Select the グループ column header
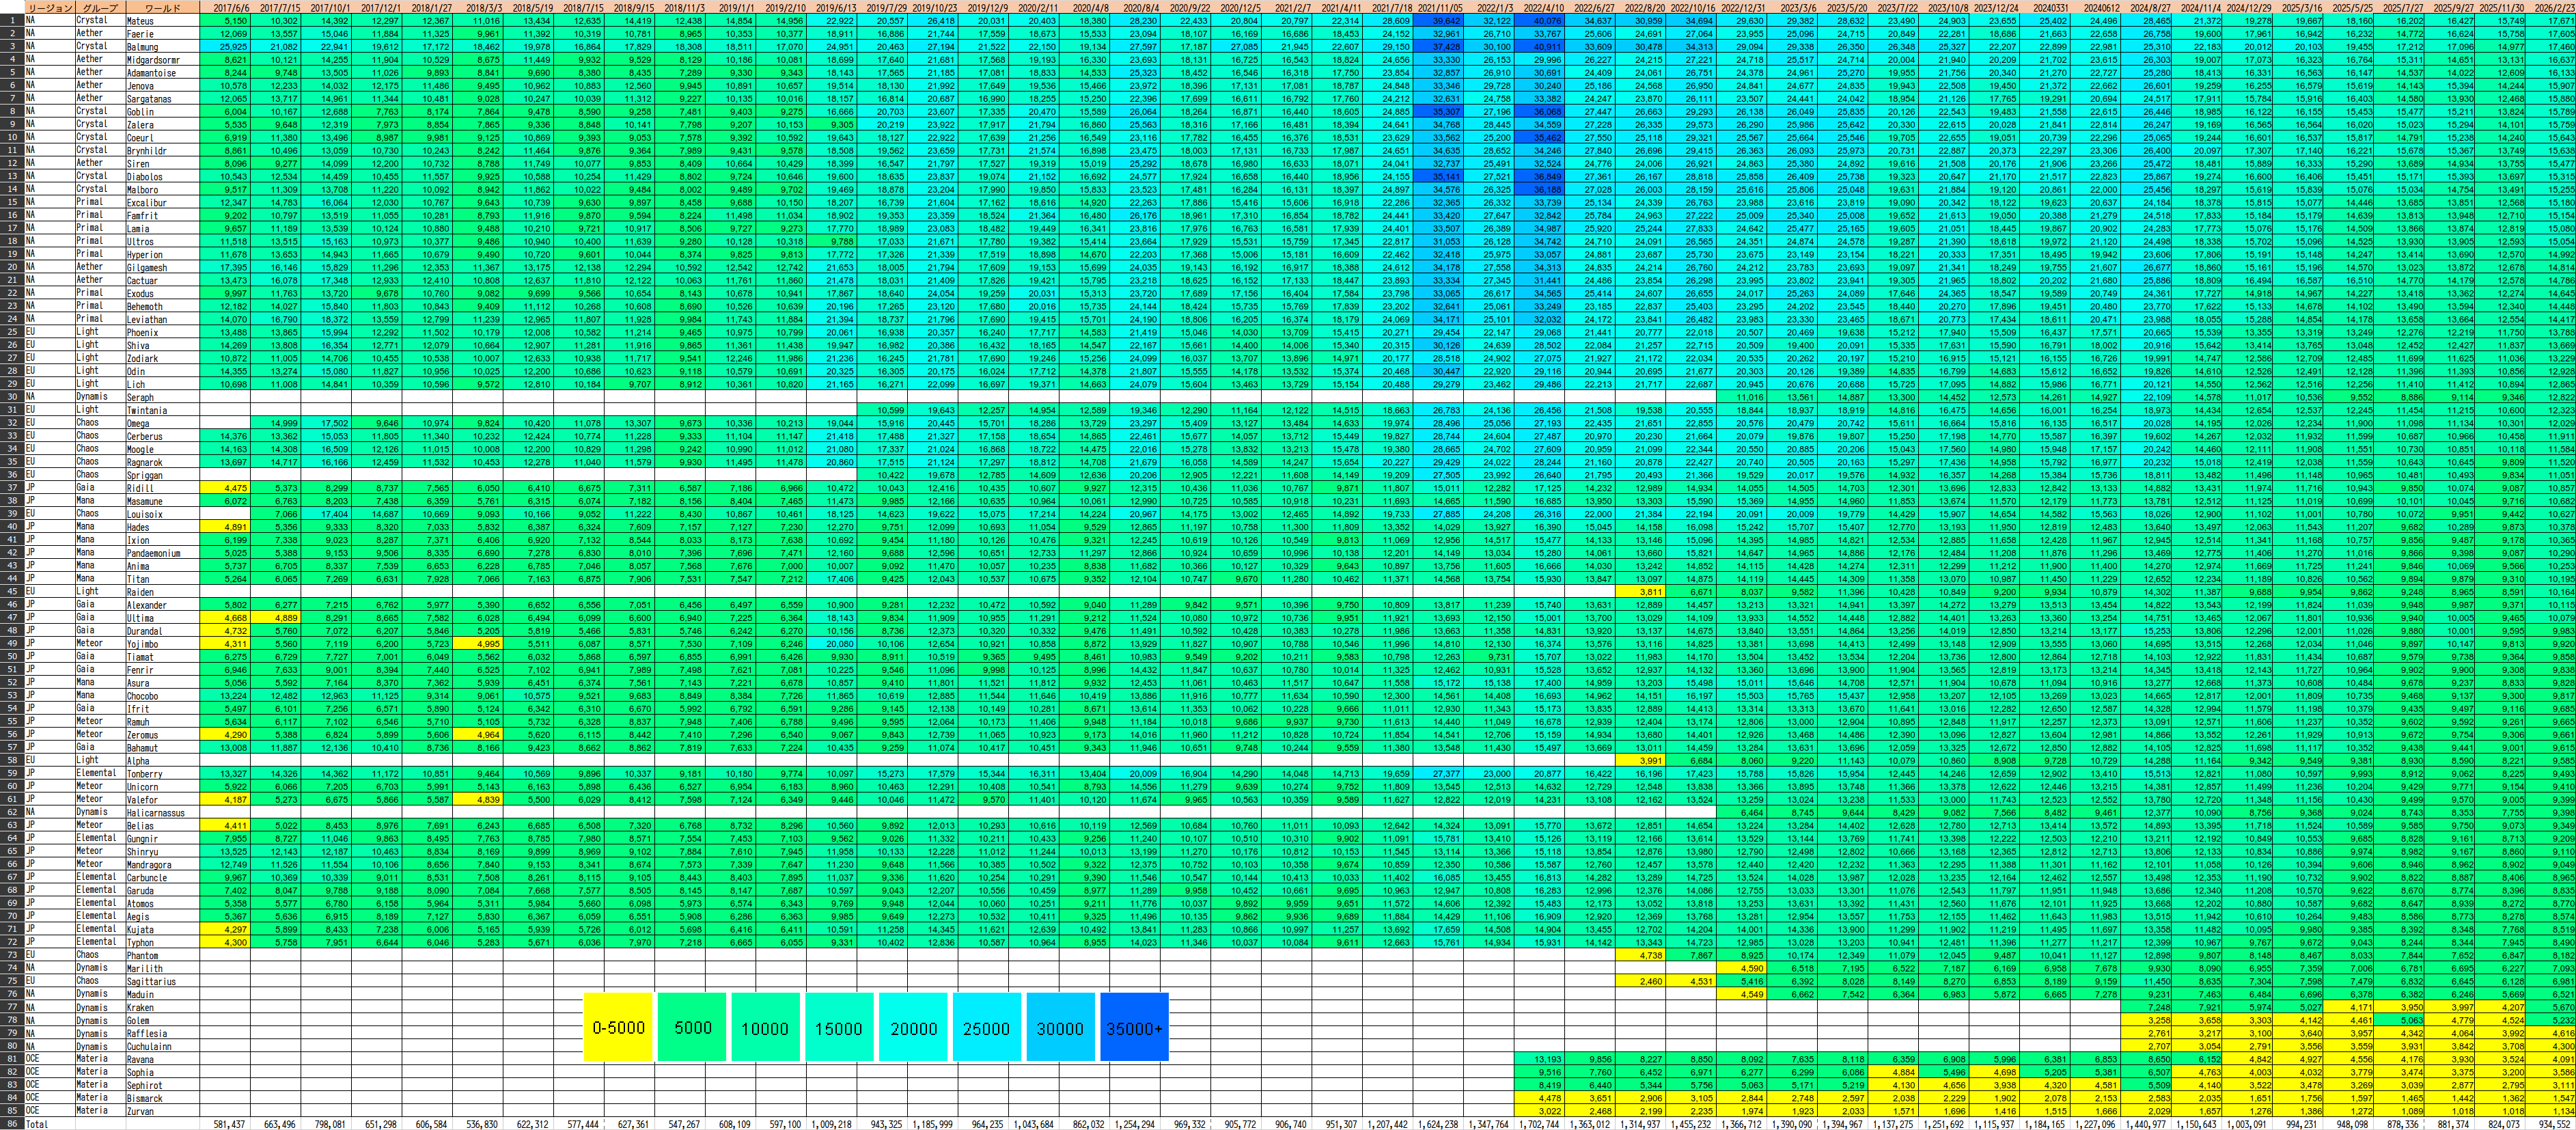This screenshot has height=1130, width=2576. 99,7
